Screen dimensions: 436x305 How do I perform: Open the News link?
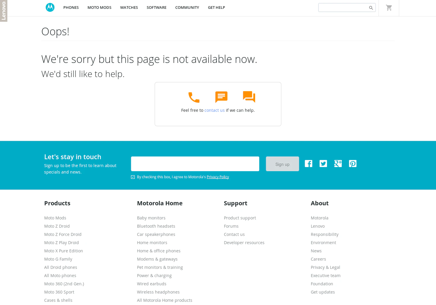pos(316,251)
